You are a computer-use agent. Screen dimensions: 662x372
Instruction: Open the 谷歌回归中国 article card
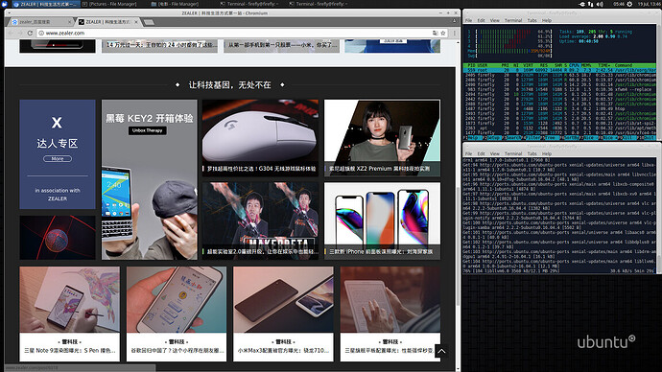pos(177,314)
